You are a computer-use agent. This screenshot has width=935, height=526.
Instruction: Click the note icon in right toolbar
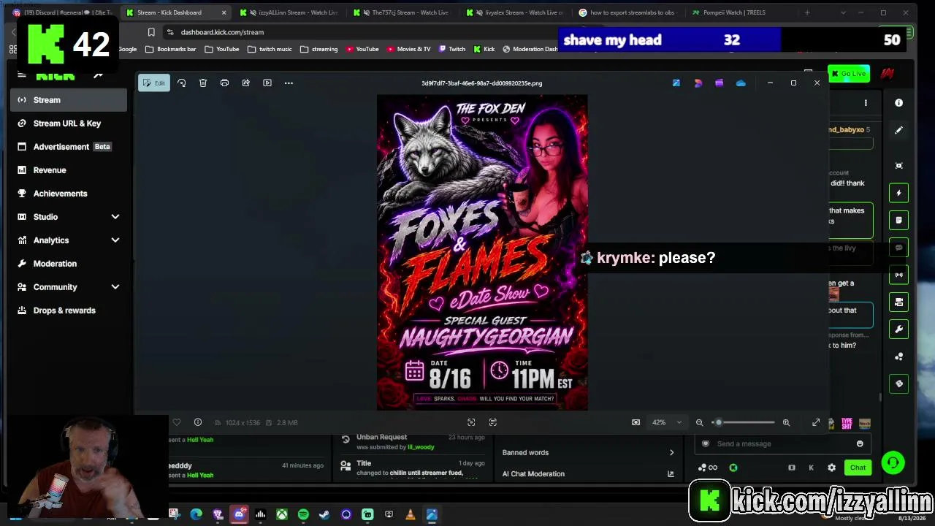pos(899,220)
